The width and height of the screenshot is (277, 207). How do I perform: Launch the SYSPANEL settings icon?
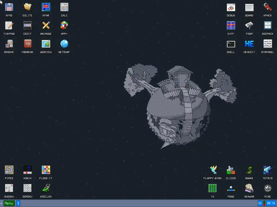[268, 44]
